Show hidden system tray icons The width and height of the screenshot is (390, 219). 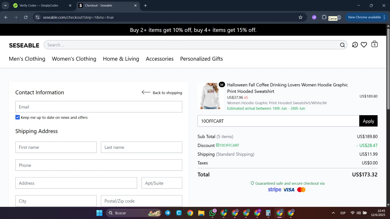(333, 213)
